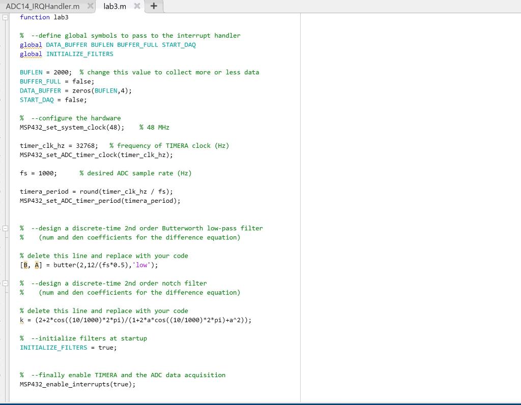Click the underlined global keyword warning
Image resolution: width=521 pixels, height=405 pixels.
[31, 45]
